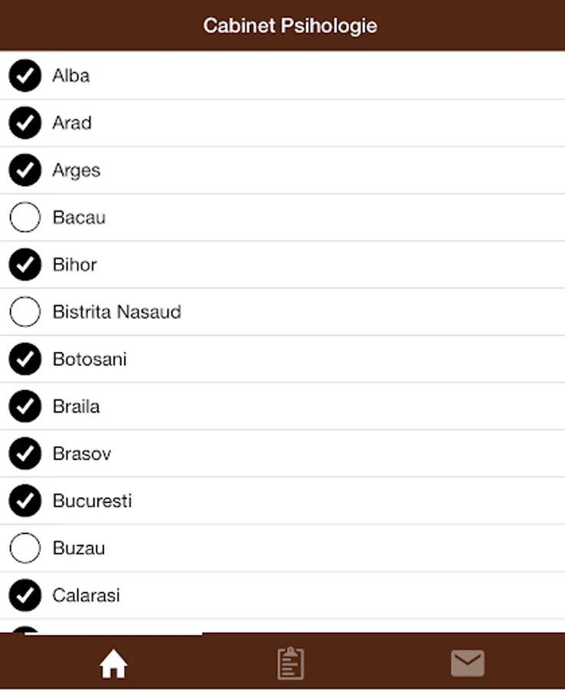This screenshot has height=690, width=565.
Task: Select the Bacau row label
Action: click(79, 218)
